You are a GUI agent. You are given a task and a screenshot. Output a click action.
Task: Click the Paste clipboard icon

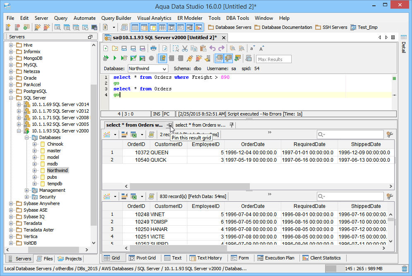point(203,49)
